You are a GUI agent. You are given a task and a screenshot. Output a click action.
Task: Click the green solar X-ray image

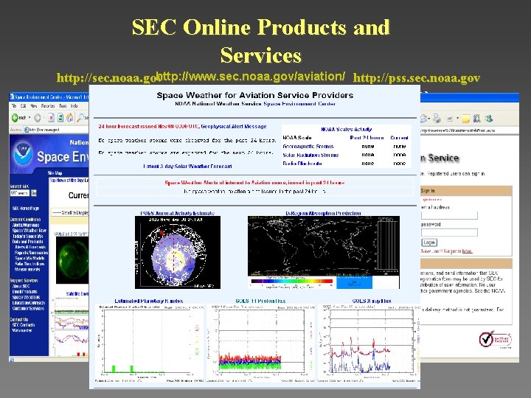click(x=72, y=260)
